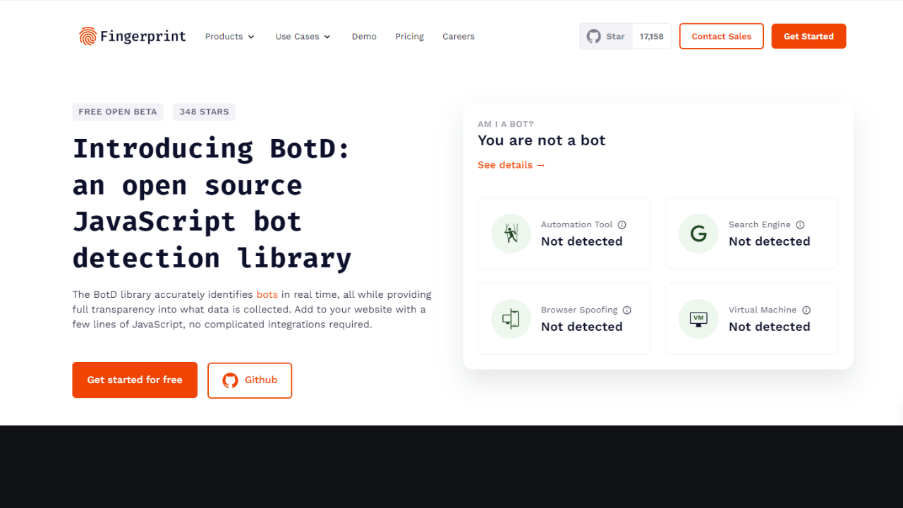Click info icon next to Browser Spoofing

626,310
